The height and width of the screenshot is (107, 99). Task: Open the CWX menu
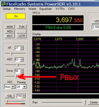coord(71,9)
